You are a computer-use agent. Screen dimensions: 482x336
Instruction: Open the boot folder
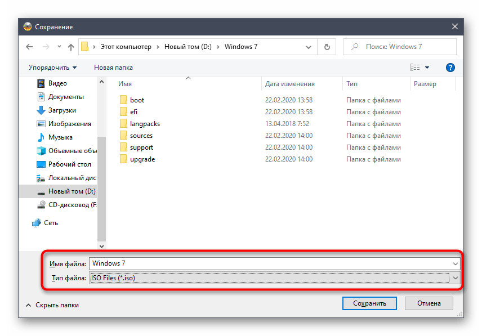click(x=137, y=100)
